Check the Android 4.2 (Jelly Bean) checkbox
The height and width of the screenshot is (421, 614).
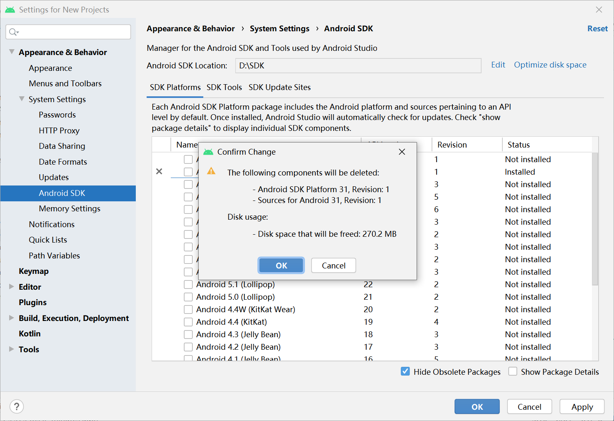(188, 347)
